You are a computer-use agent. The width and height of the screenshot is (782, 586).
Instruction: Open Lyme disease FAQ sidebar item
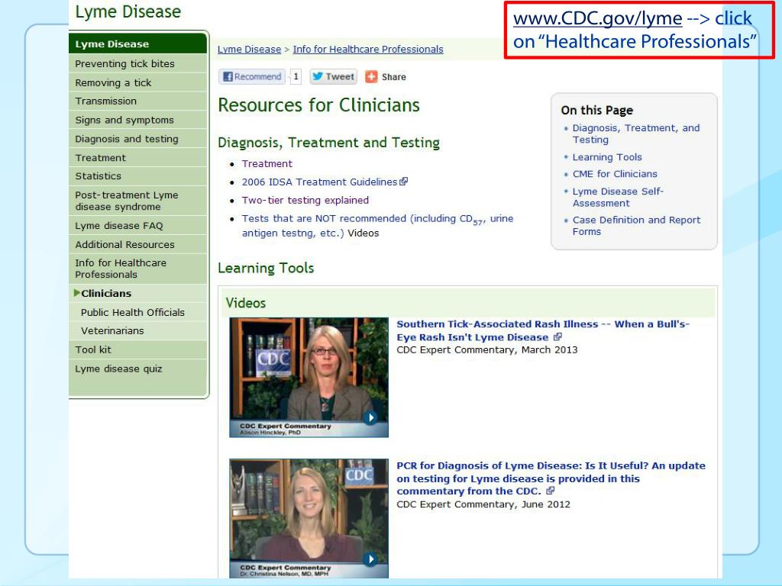pos(137,225)
